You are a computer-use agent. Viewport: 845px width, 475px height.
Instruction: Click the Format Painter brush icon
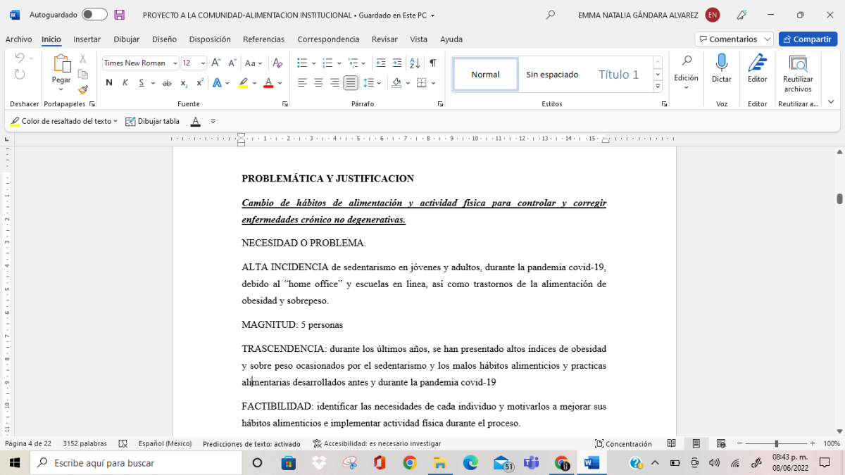click(83, 90)
